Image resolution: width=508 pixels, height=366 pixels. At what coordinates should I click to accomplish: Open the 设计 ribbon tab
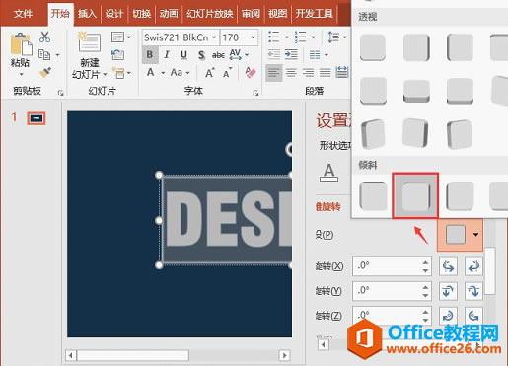(114, 14)
